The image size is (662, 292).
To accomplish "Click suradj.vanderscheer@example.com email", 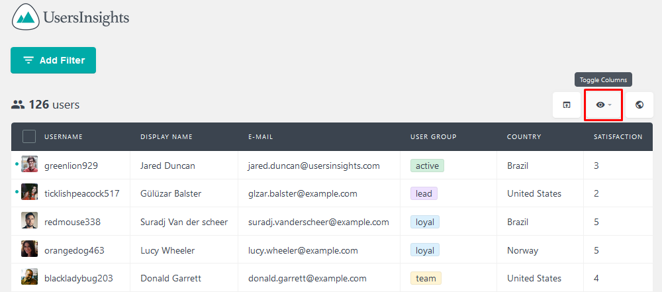I will point(319,222).
